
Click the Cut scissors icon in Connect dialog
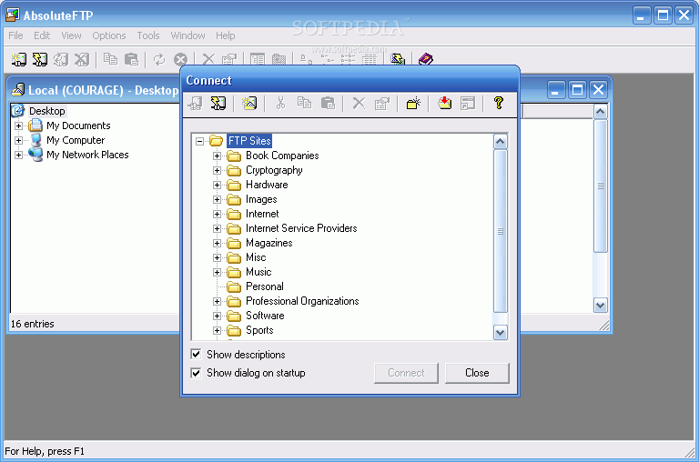(280, 104)
